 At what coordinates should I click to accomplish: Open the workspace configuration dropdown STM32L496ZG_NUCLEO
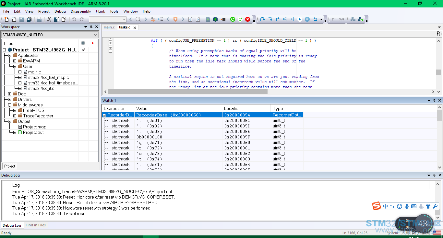(50, 35)
